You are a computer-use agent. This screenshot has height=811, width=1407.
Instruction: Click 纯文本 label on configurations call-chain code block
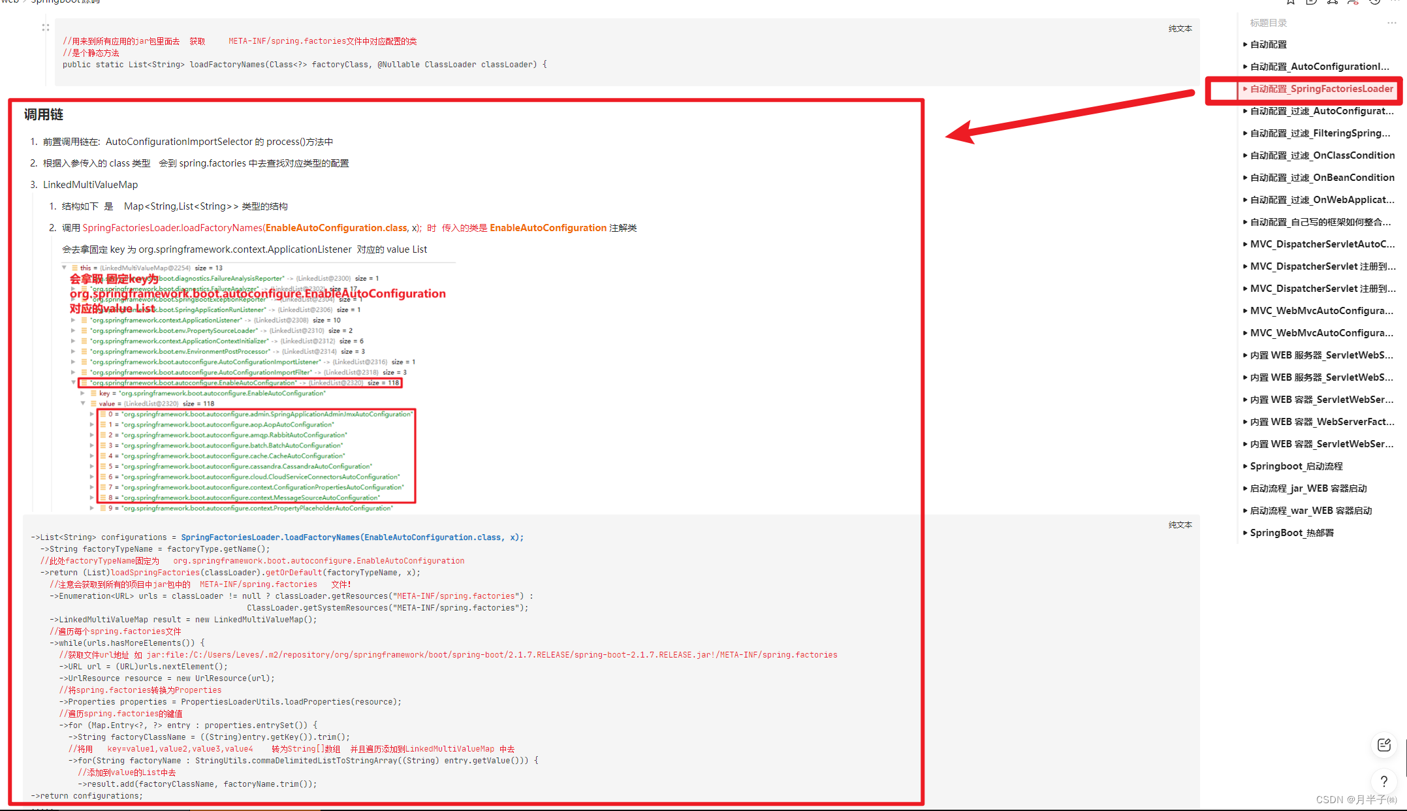click(1180, 525)
